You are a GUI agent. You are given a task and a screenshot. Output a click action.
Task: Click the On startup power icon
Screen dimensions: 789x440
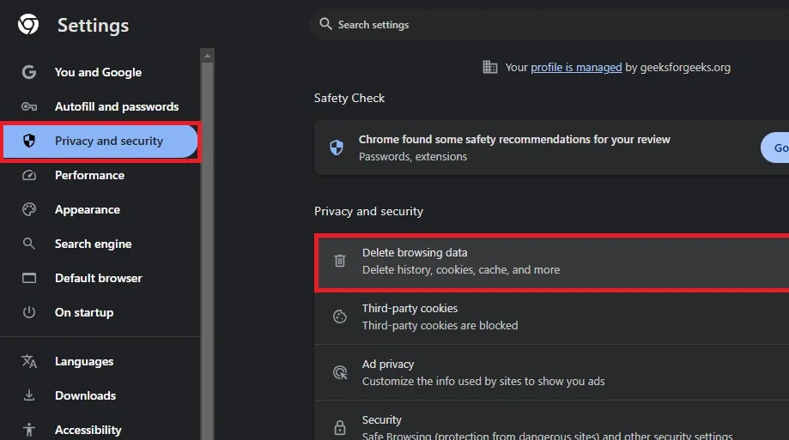tap(29, 312)
